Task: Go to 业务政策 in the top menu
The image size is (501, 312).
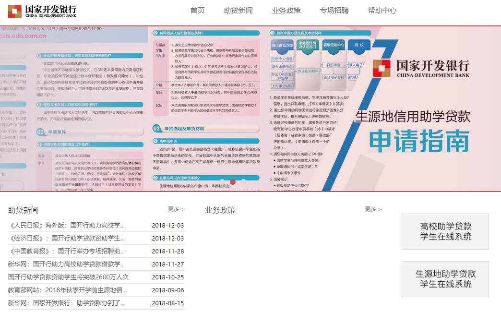Action: click(286, 11)
